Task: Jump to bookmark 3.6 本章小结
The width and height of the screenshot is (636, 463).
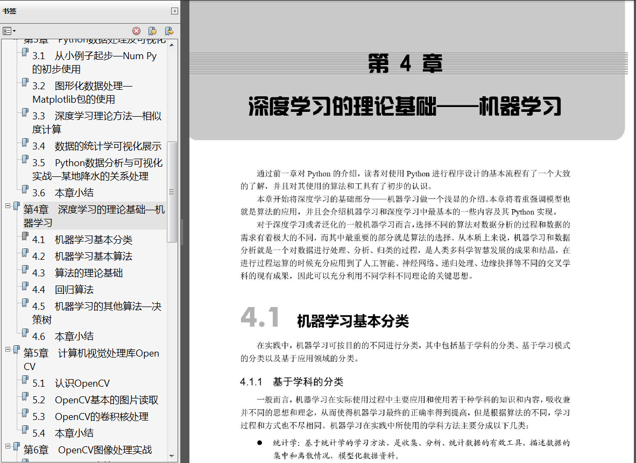Action: (63, 193)
